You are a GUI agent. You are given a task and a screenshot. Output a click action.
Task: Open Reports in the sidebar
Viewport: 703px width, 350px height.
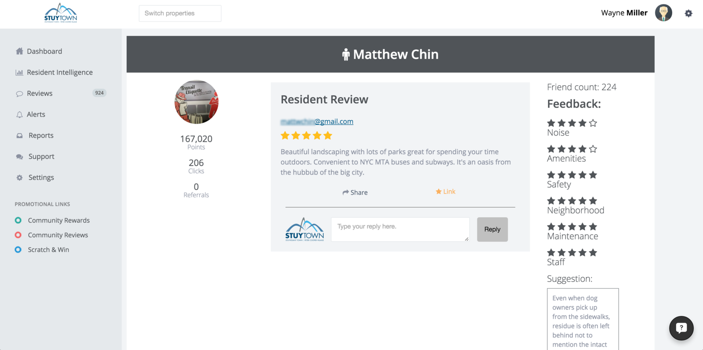[41, 135]
